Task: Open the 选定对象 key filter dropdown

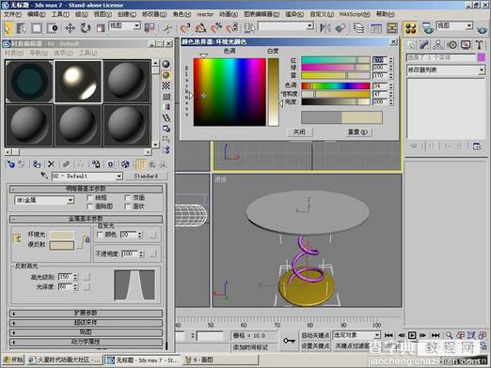Action: pos(356,335)
